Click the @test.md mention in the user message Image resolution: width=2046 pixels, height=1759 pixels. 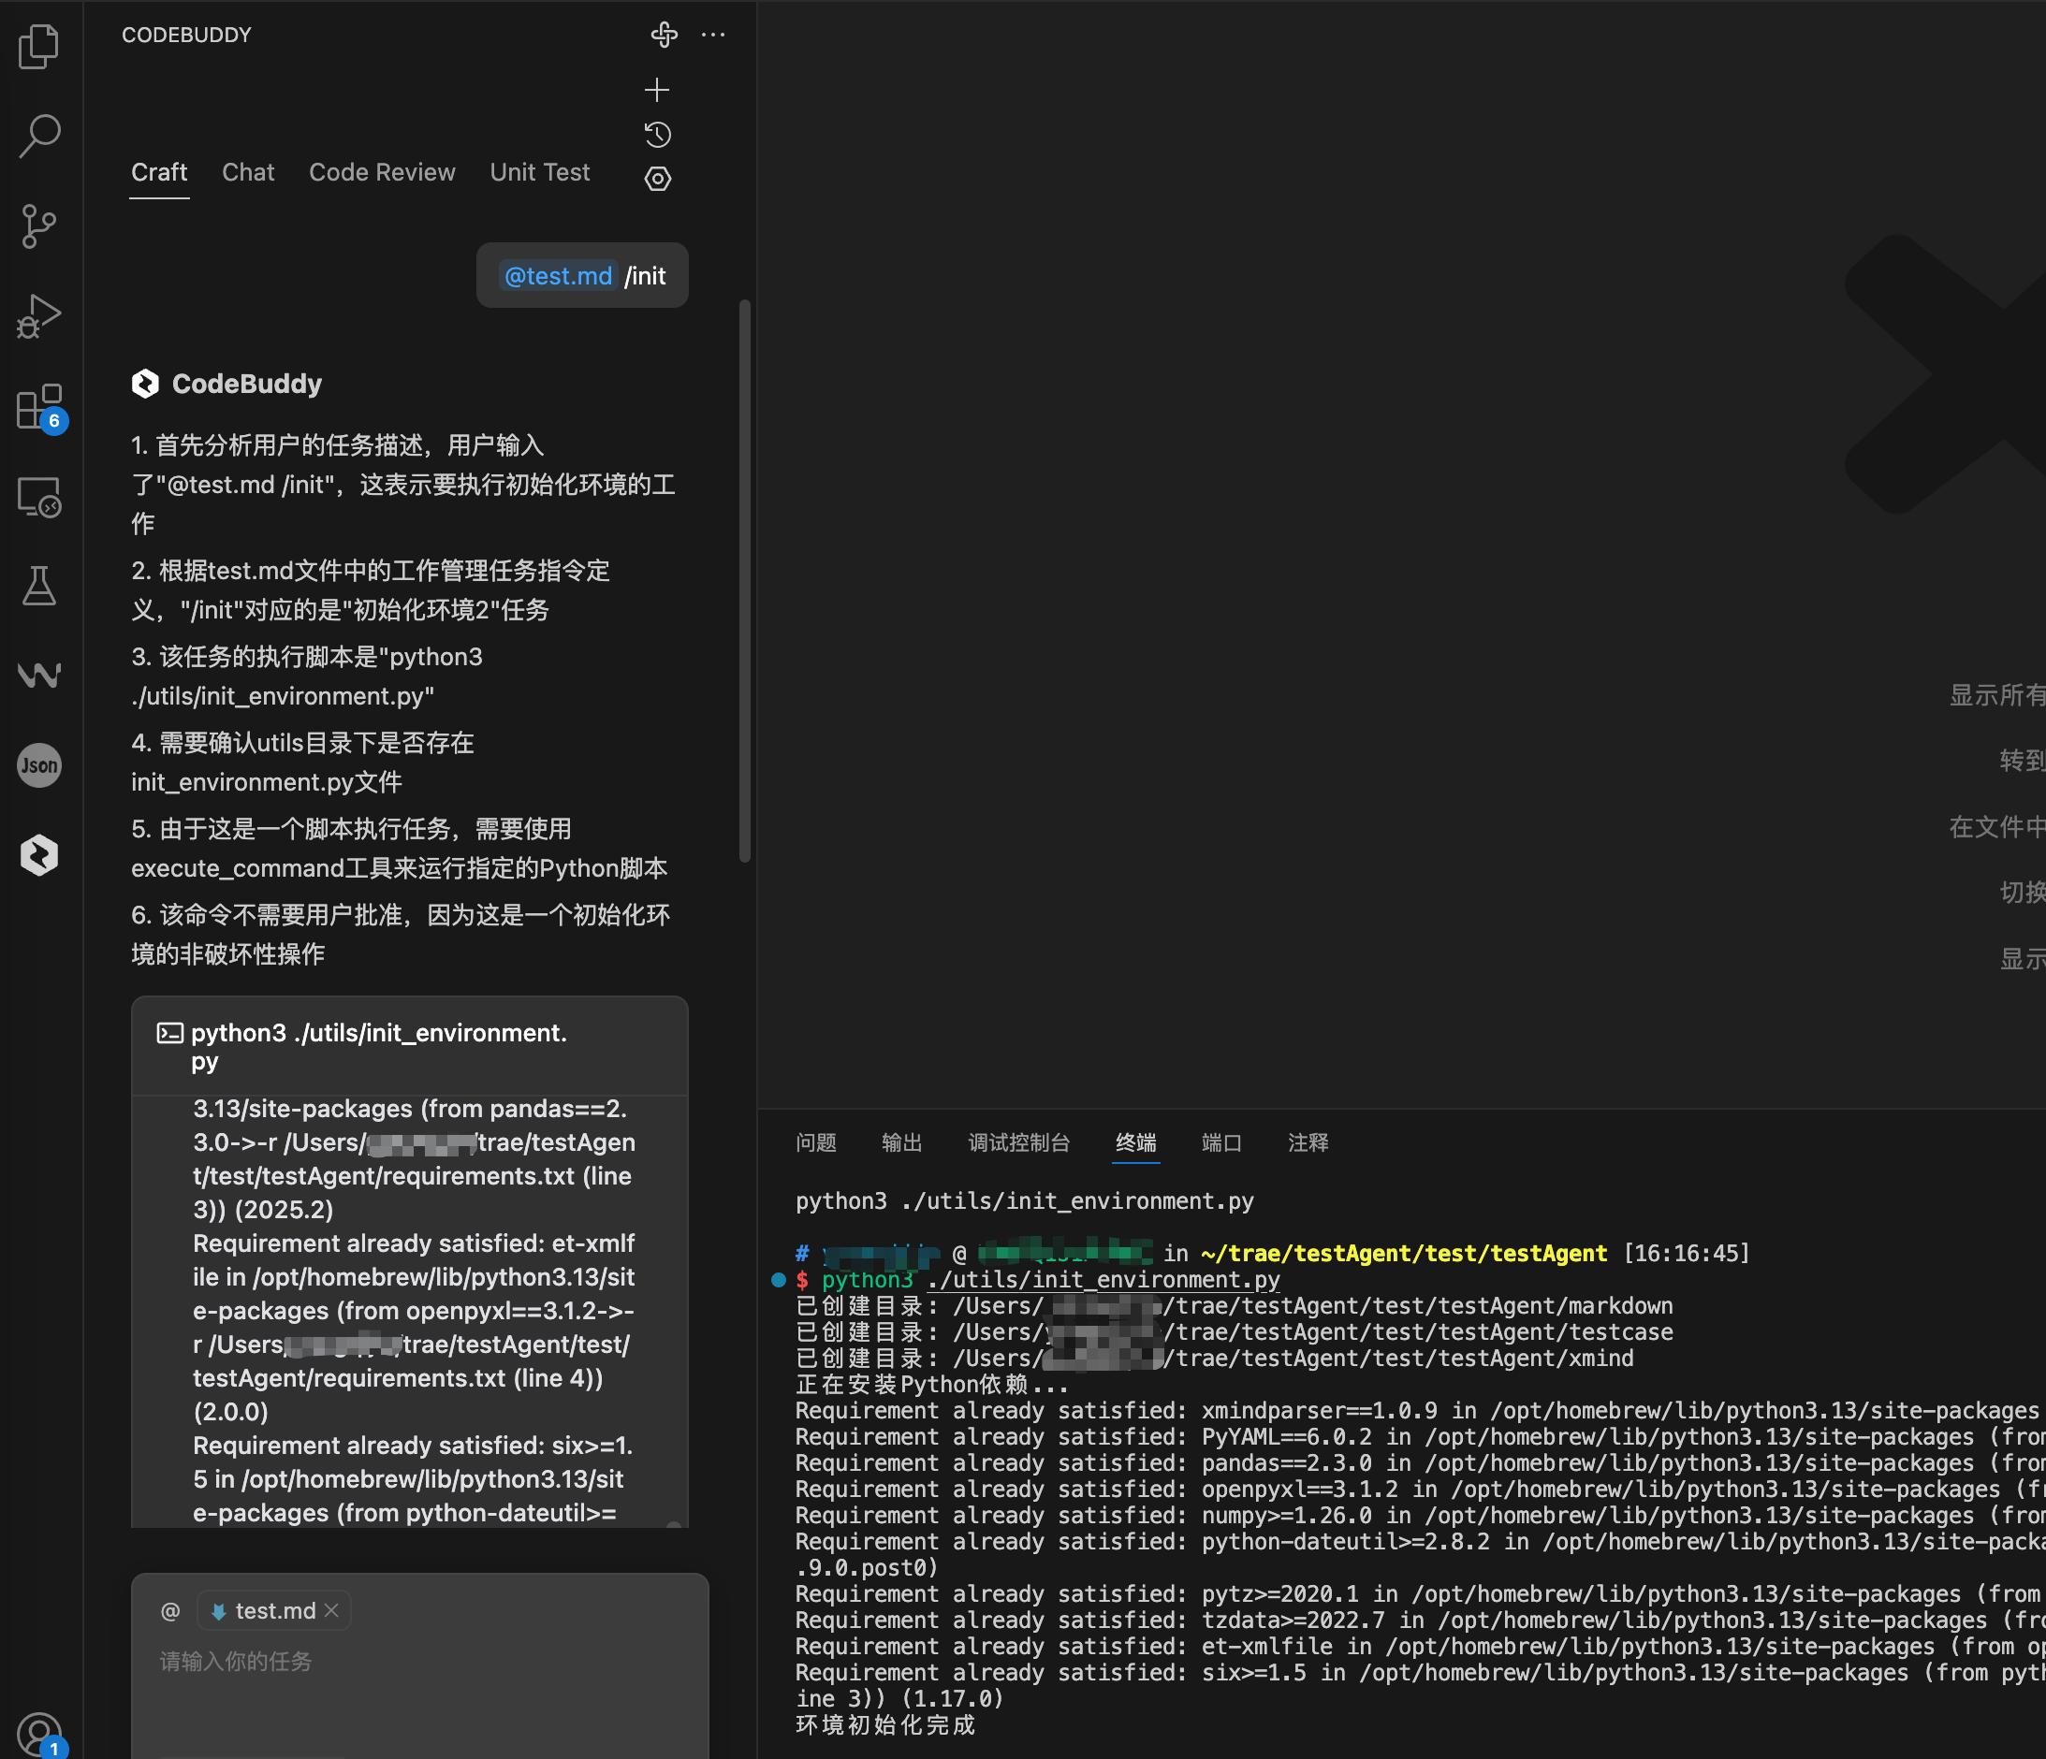point(558,275)
